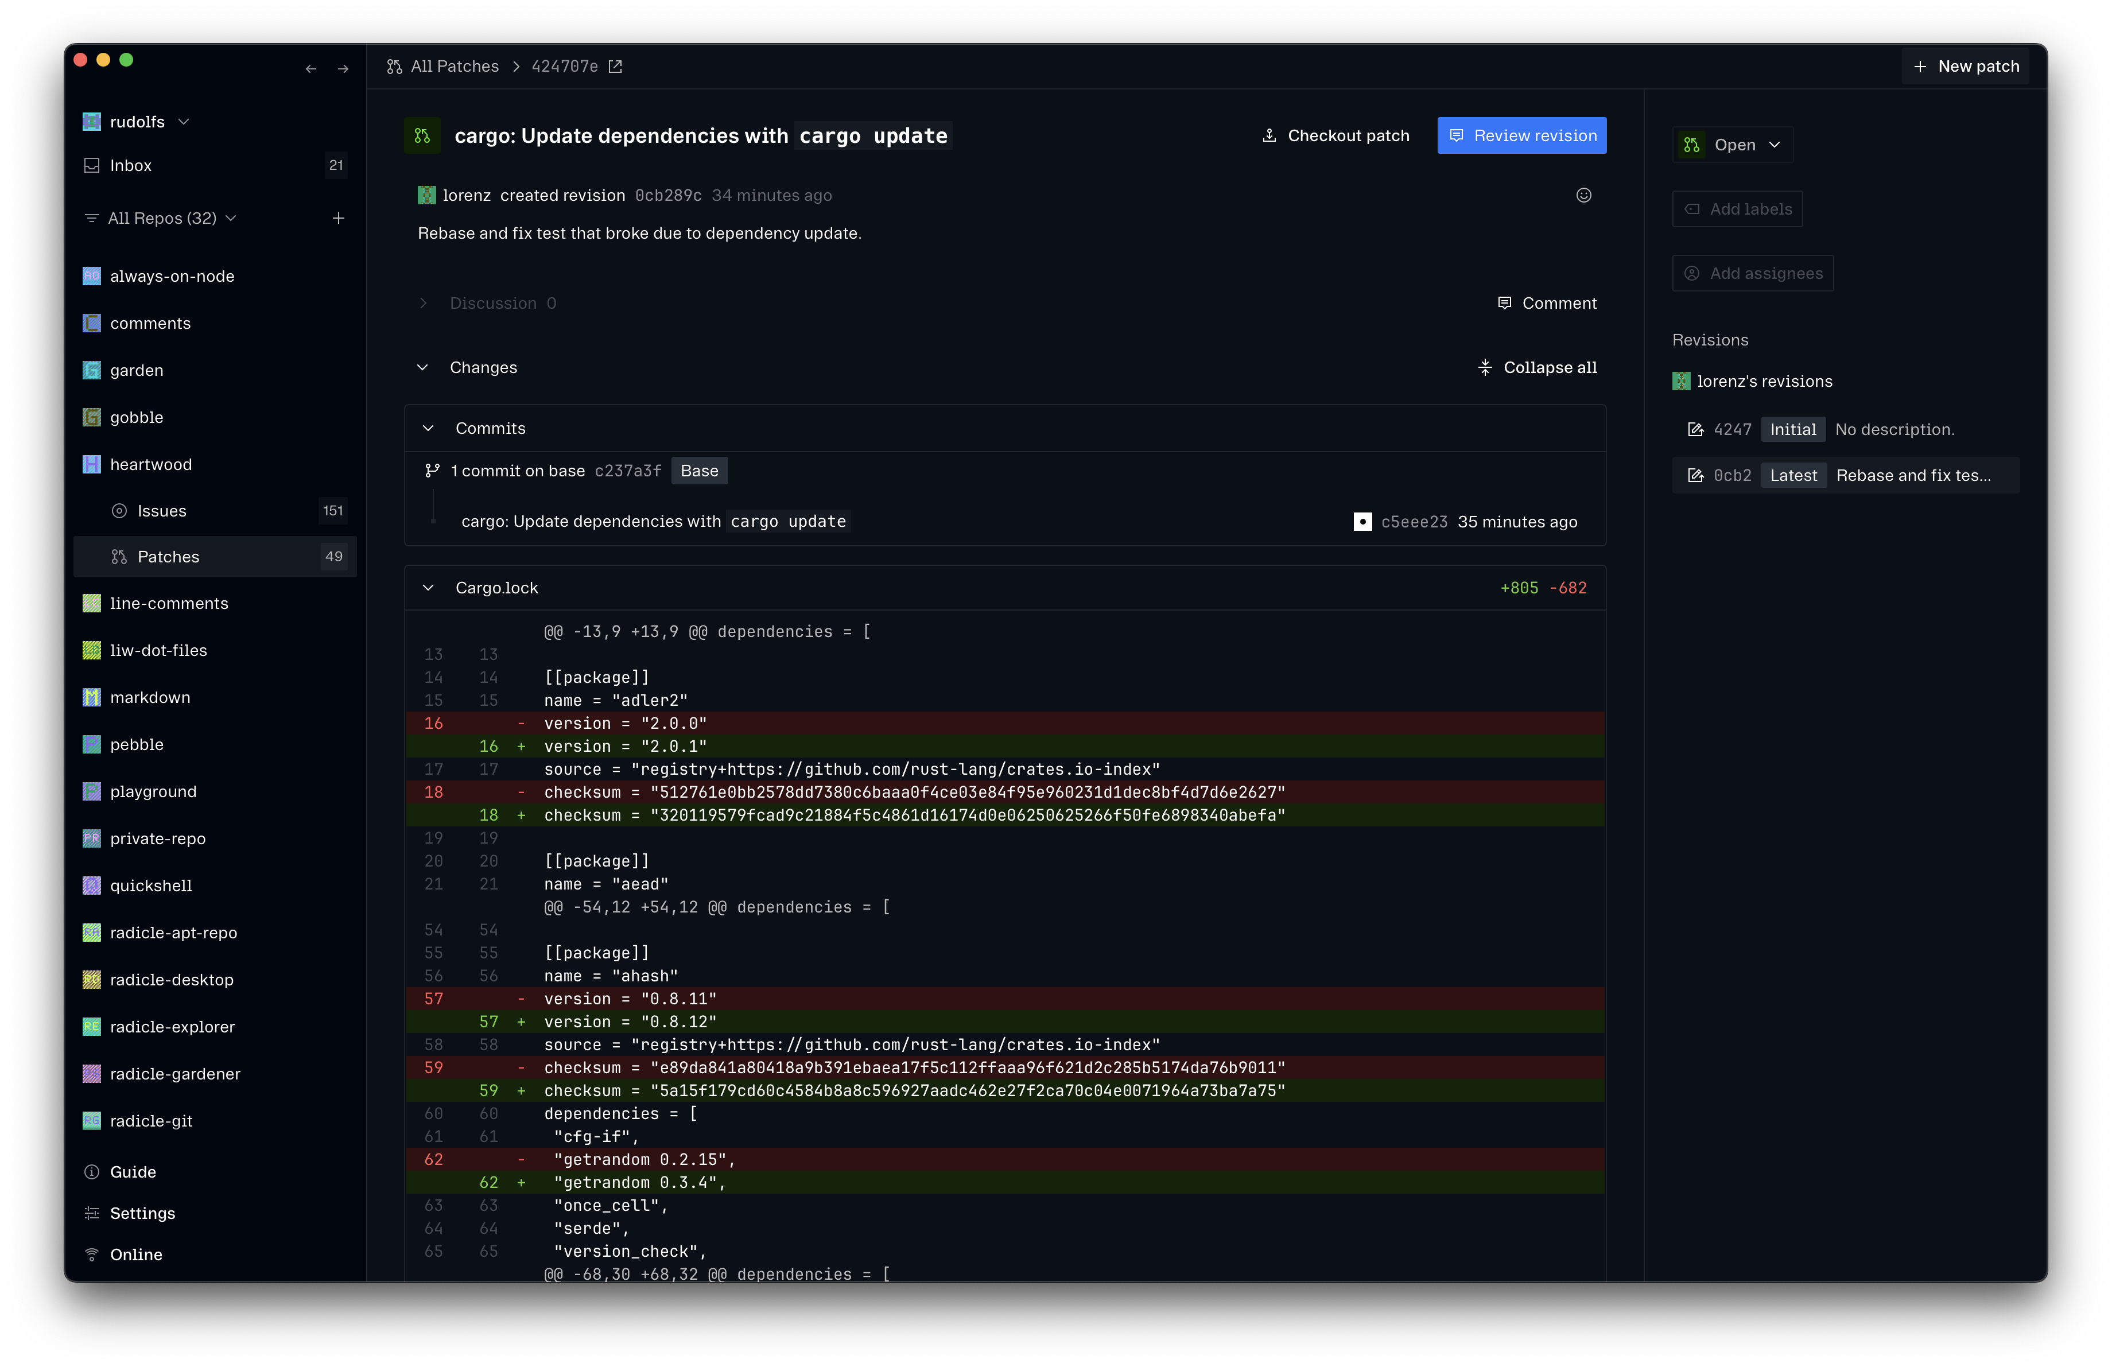Expand the Discussion section
The image size is (2112, 1367).
tap(424, 304)
